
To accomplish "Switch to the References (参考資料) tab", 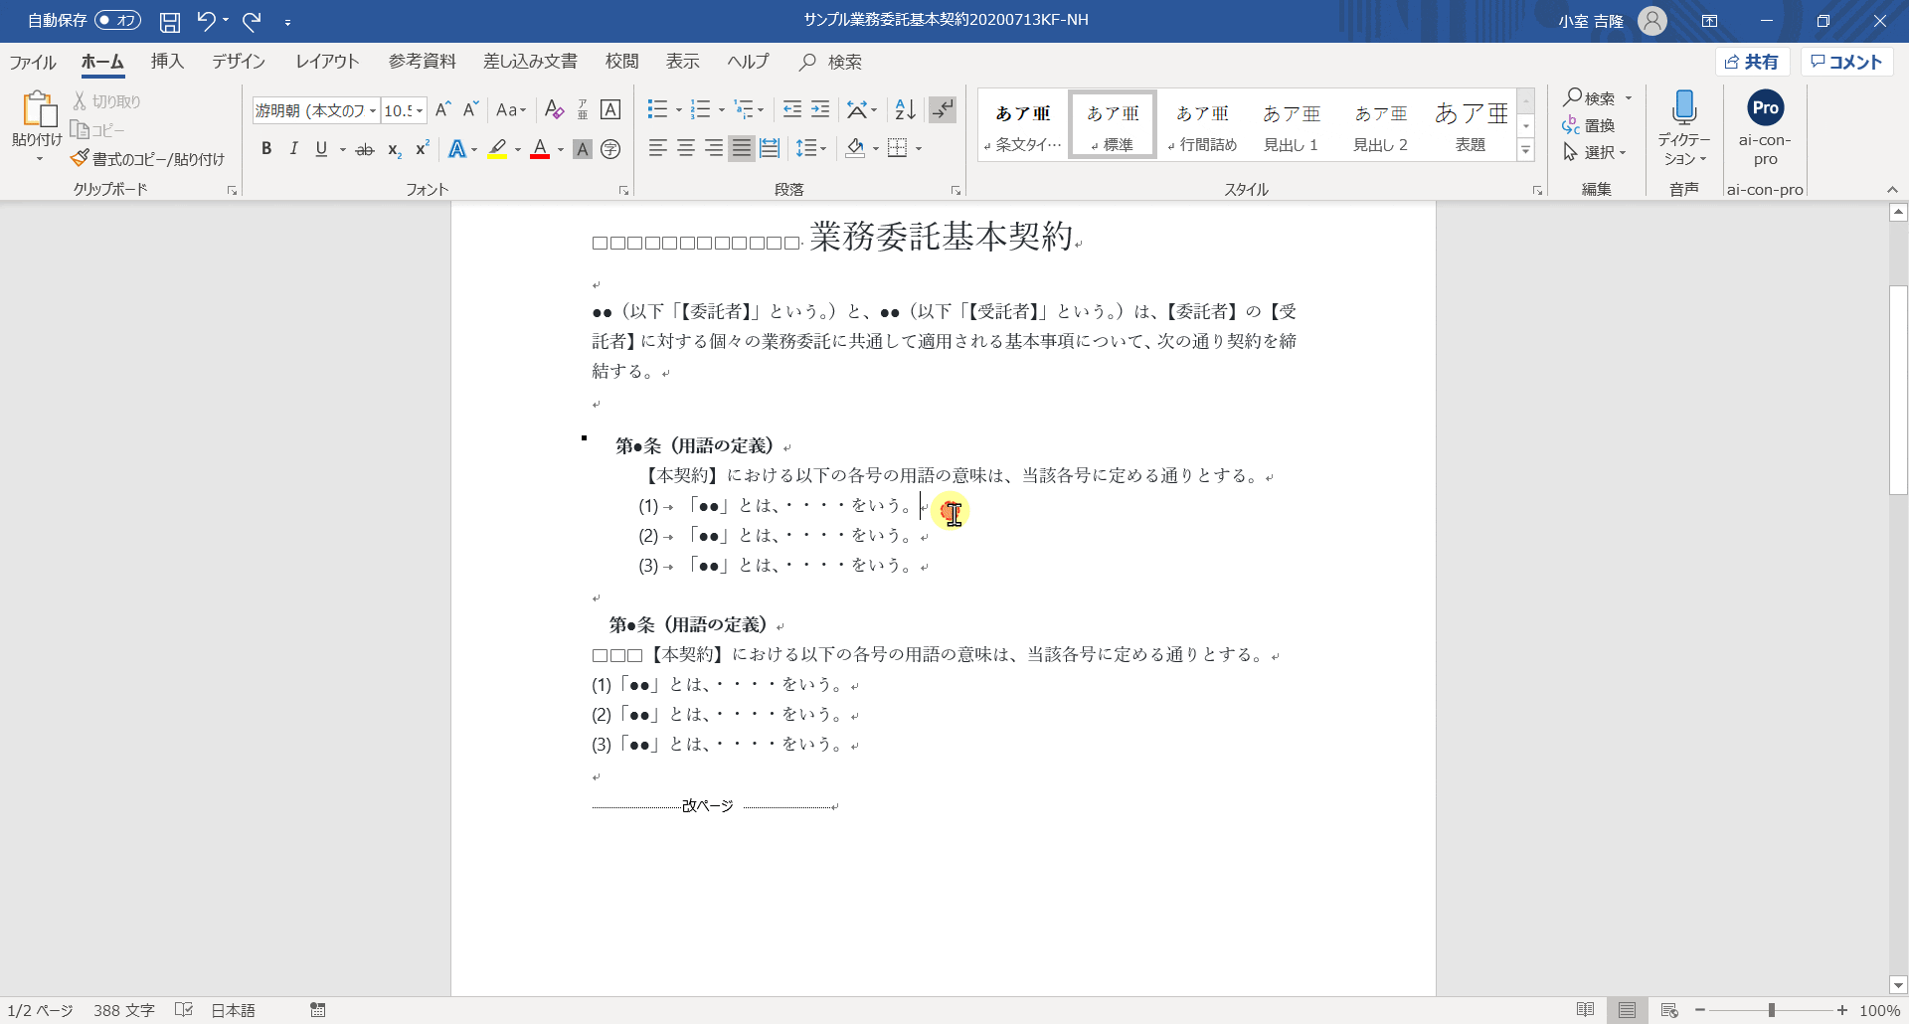I will pyautogui.click(x=422, y=62).
